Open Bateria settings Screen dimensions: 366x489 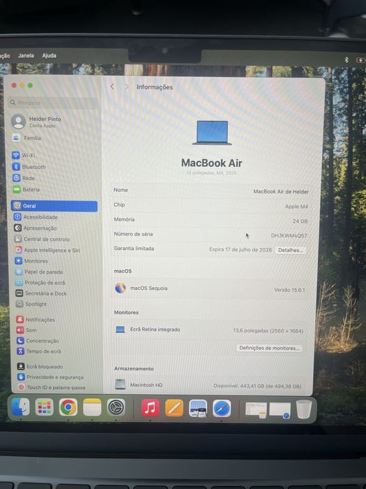click(26, 189)
